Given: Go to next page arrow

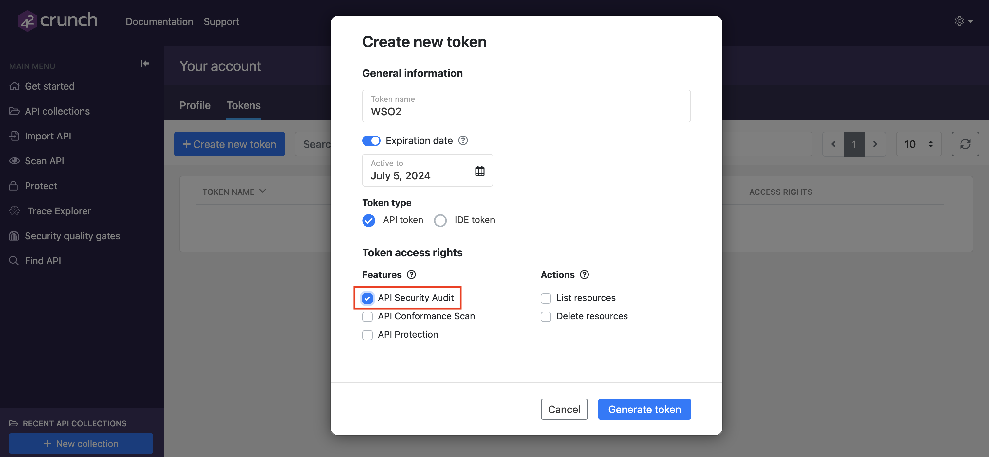Looking at the screenshot, I should coord(875,144).
